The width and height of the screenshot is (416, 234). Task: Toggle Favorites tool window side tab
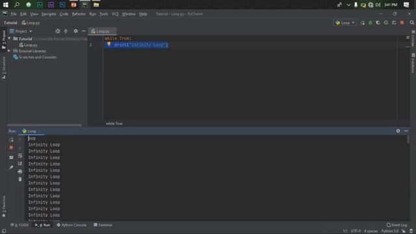tap(4, 206)
